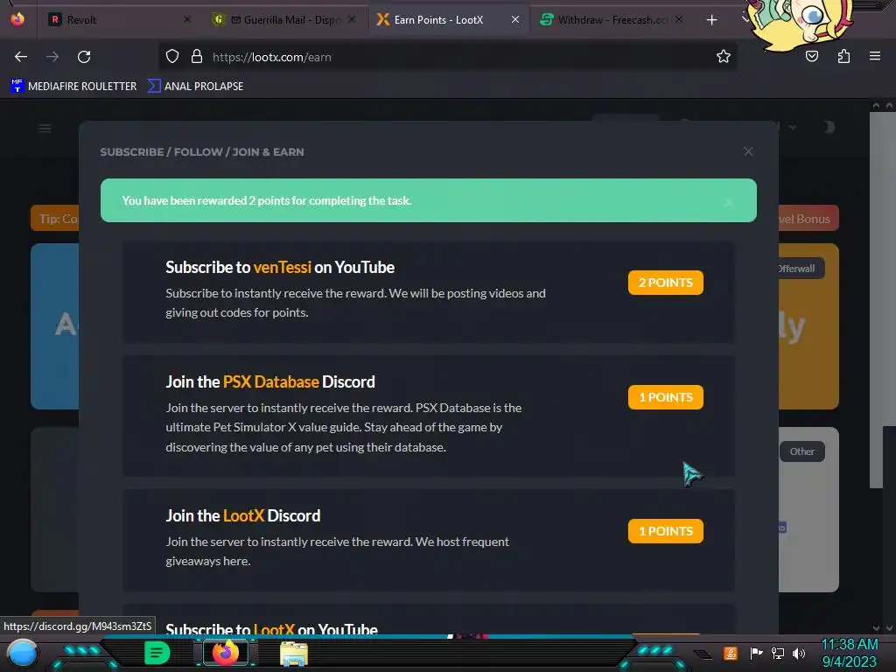Image resolution: width=896 pixels, height=672 pixels.
Task: Save page to Pocket
Action: pos(812,56)
